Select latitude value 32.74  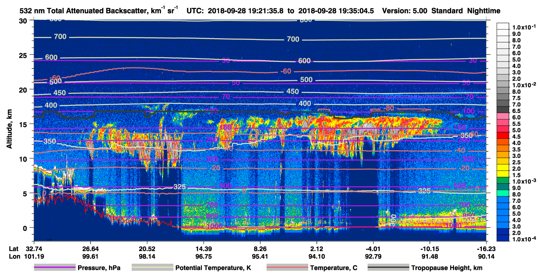[x=34, y=248]
